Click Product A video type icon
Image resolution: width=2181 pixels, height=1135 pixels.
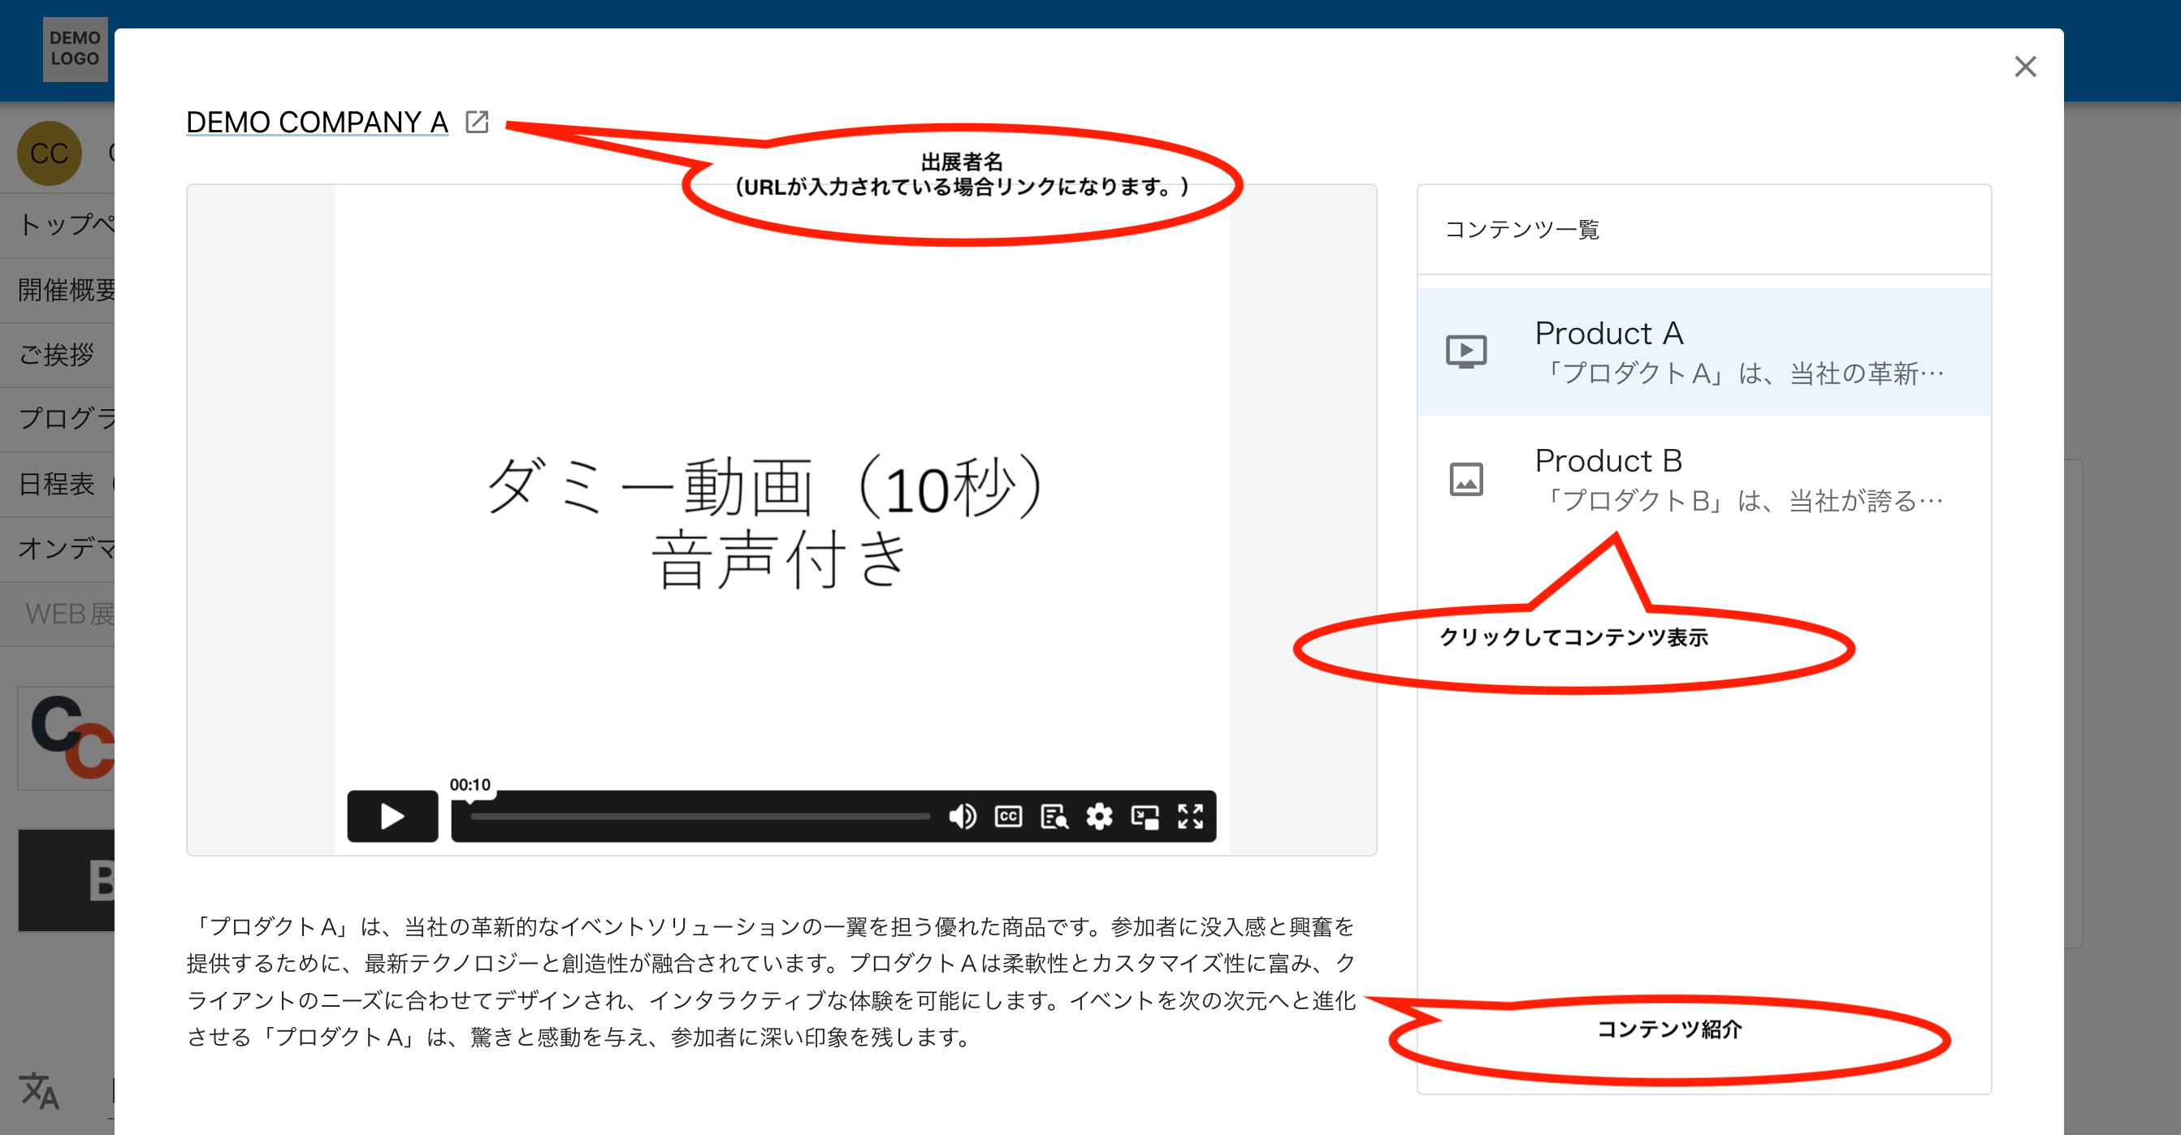pyautogui.click(x=1465, y=352)
